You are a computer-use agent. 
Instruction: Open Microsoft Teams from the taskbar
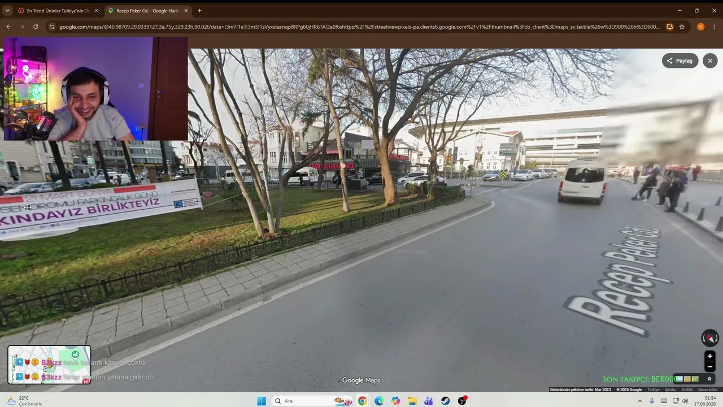point(429,401)
